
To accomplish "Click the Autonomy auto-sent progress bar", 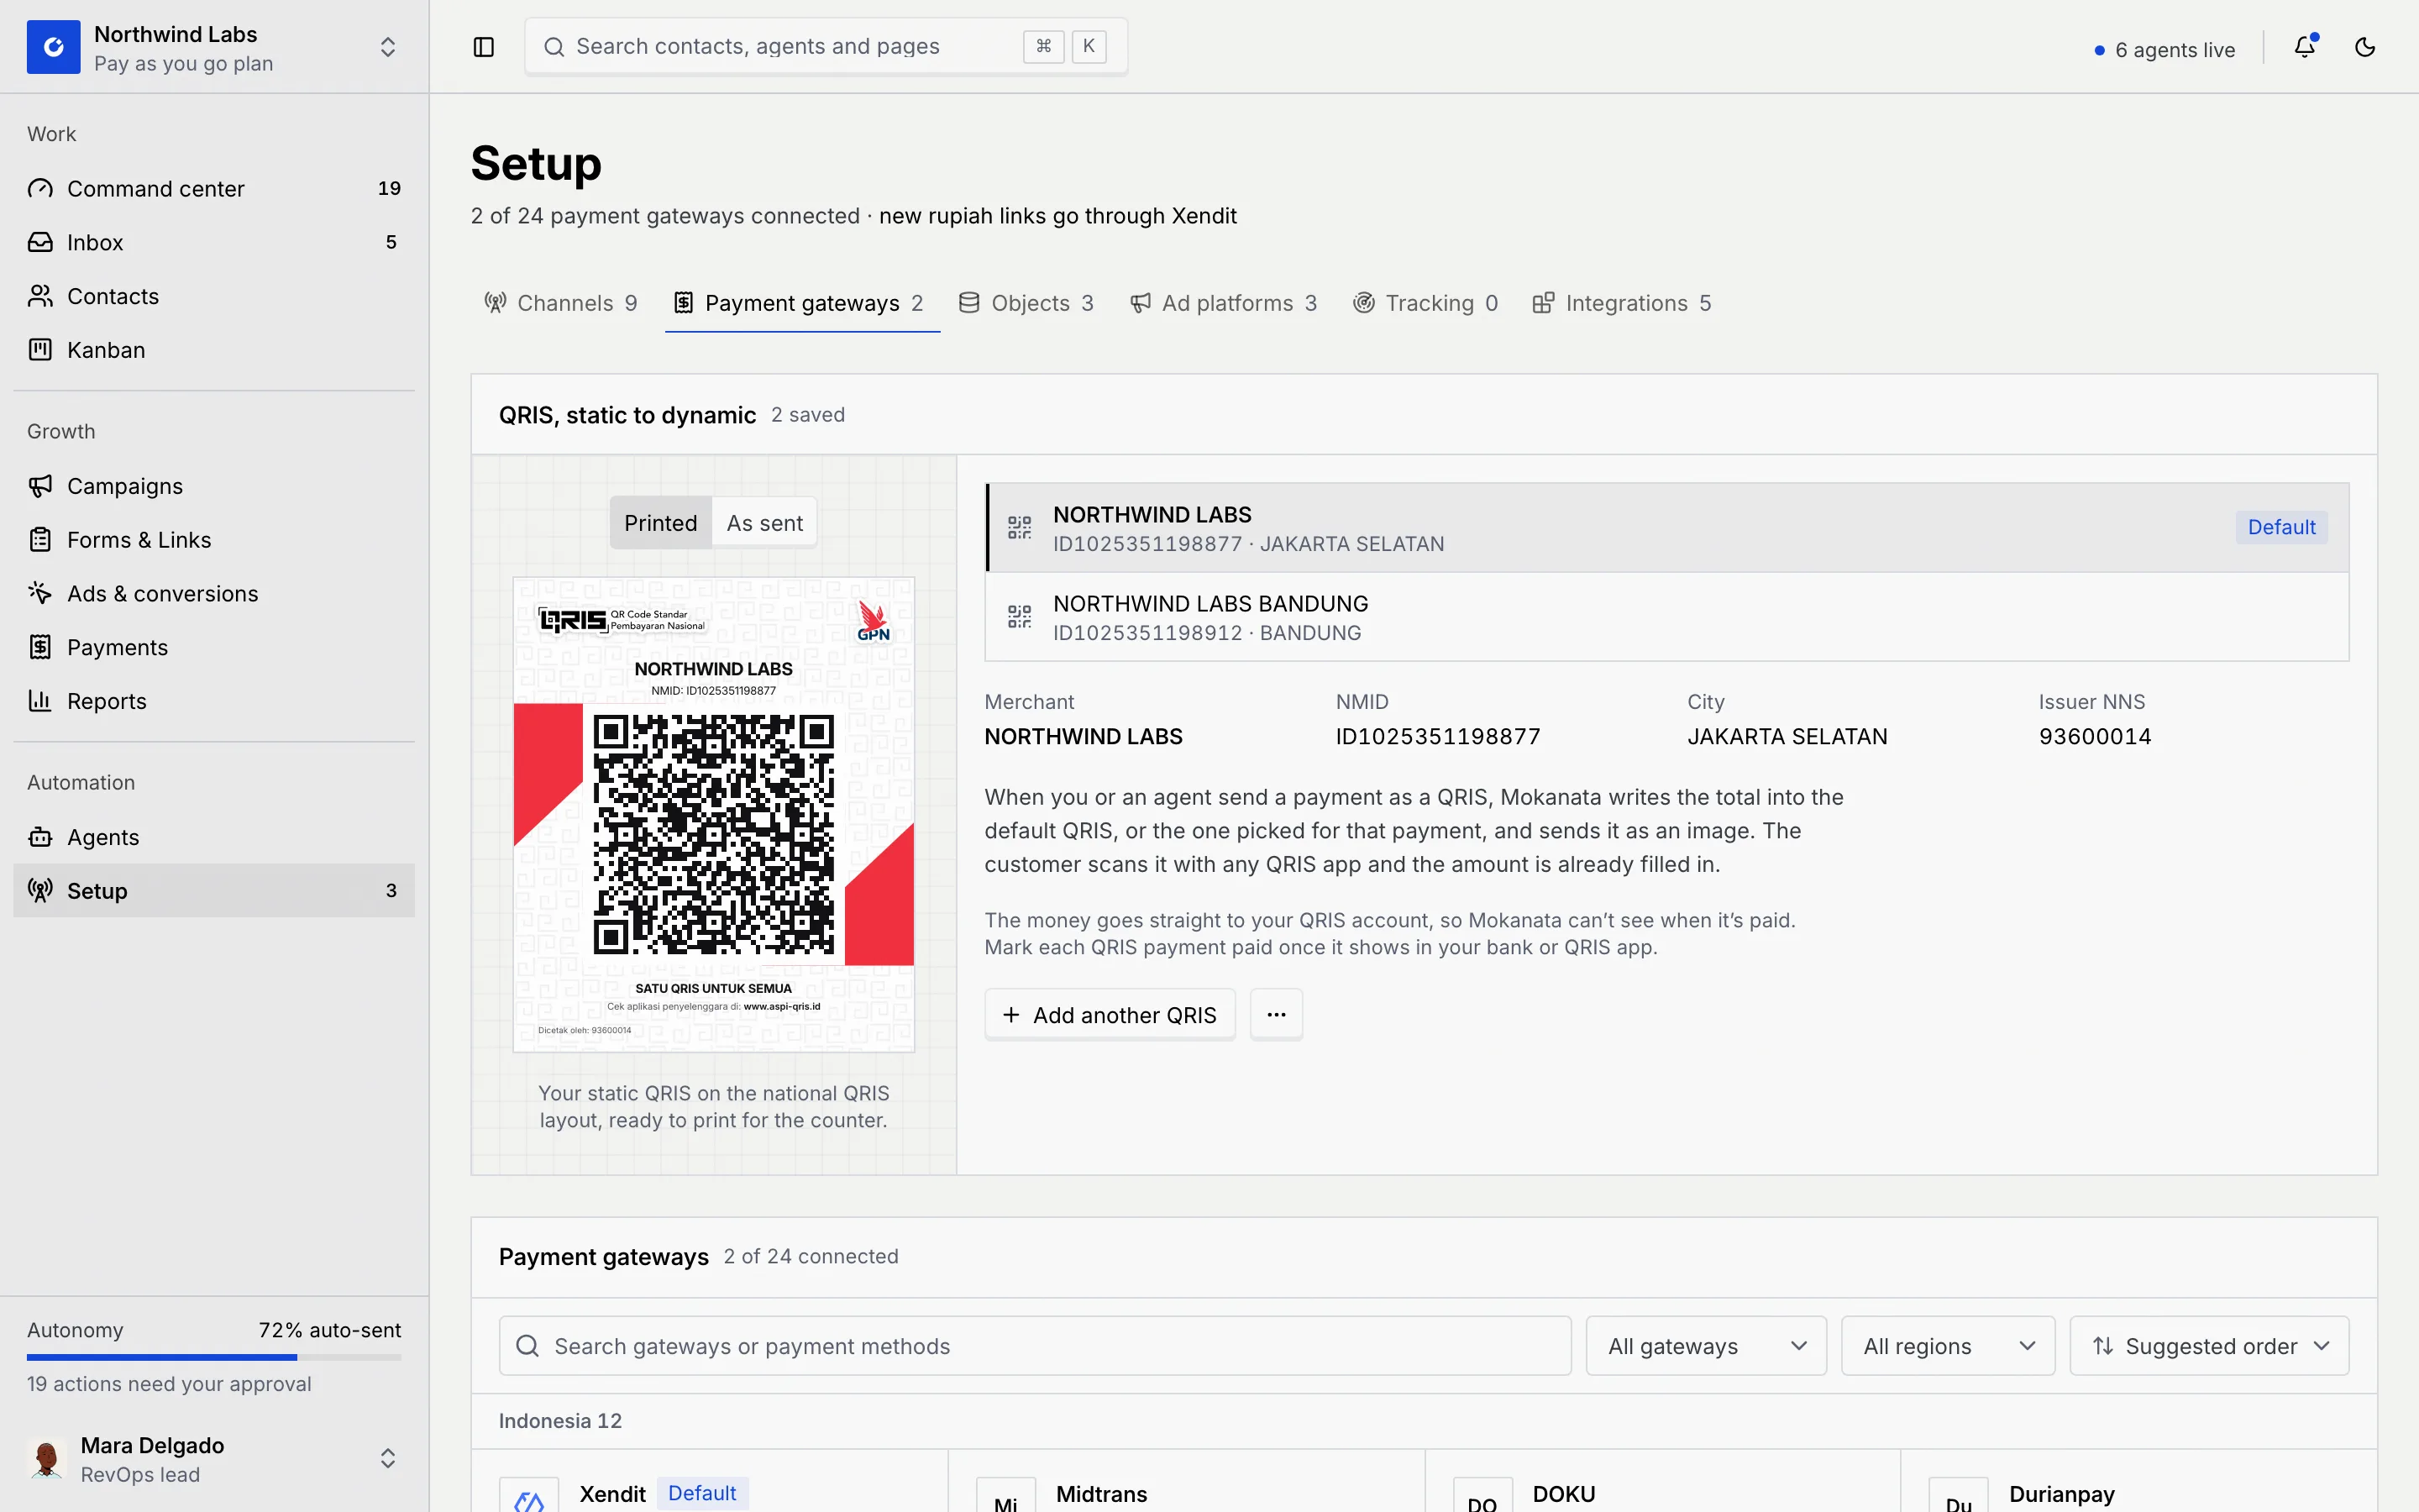I will pyautogui.click(x=214, y=1357).
